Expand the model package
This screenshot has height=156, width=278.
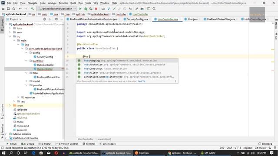(x=26, y=81)
